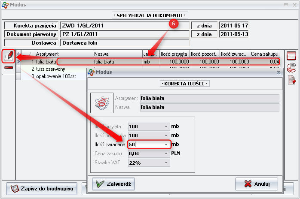Open the Stawka VAT 22% dropdown

[x=166, y=163]
